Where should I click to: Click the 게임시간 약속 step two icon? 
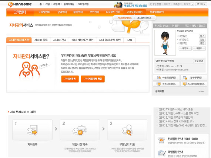(x=80, y=130)
